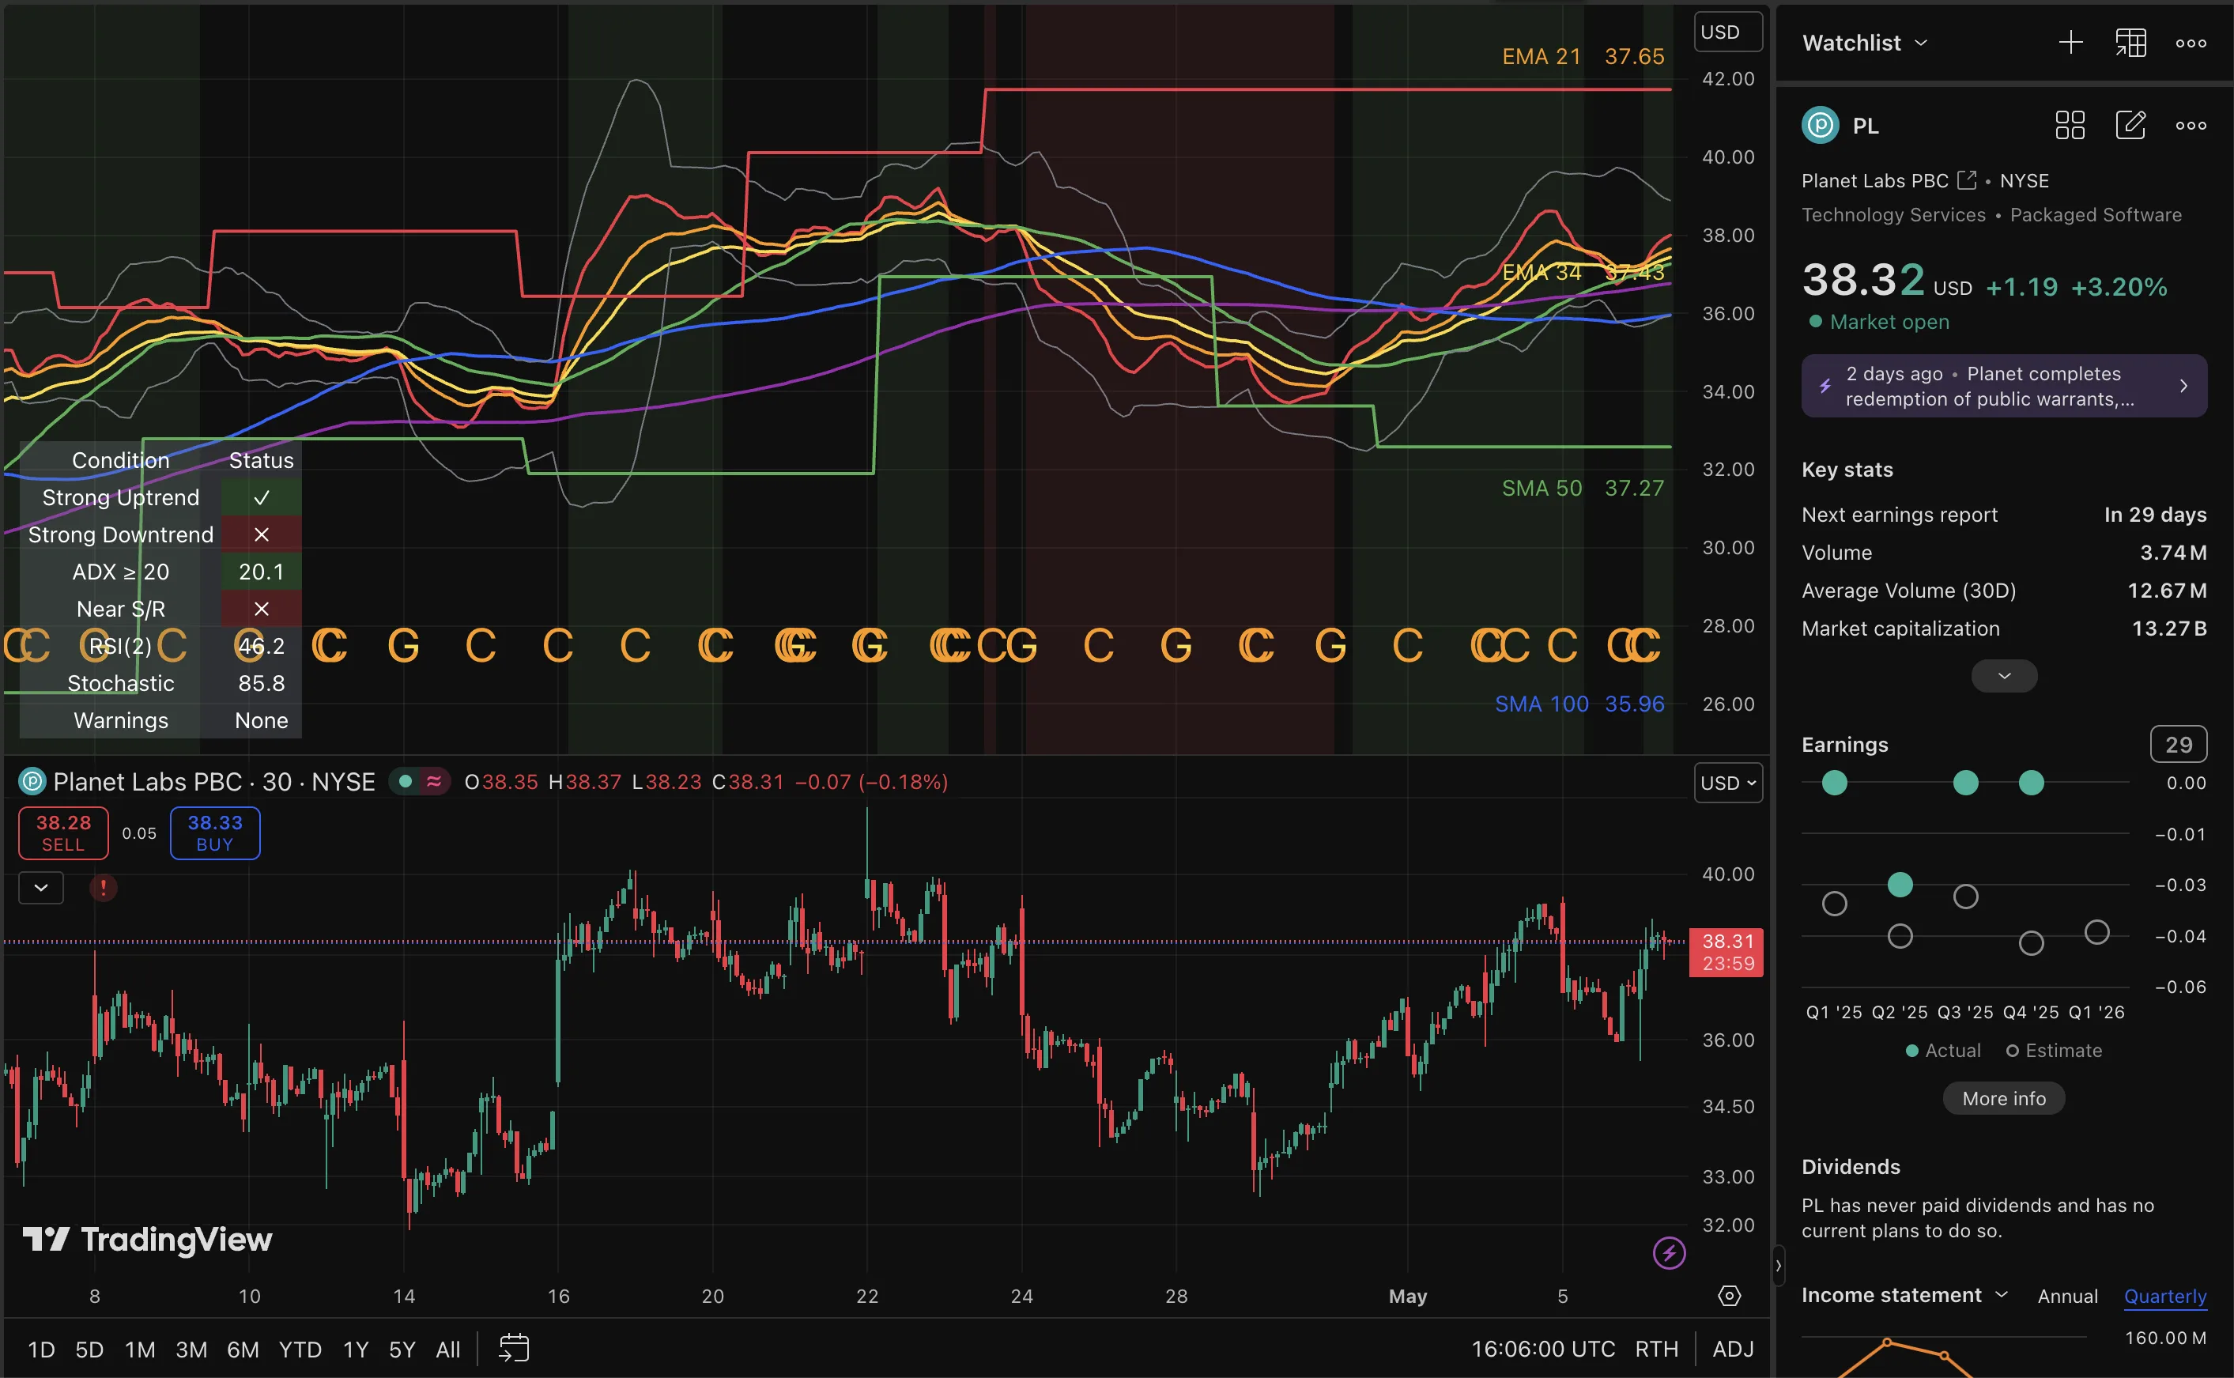Open the go-to-date calendar icon
The height and width of the screenshot is (1378, 2234).
[514, 1348]
